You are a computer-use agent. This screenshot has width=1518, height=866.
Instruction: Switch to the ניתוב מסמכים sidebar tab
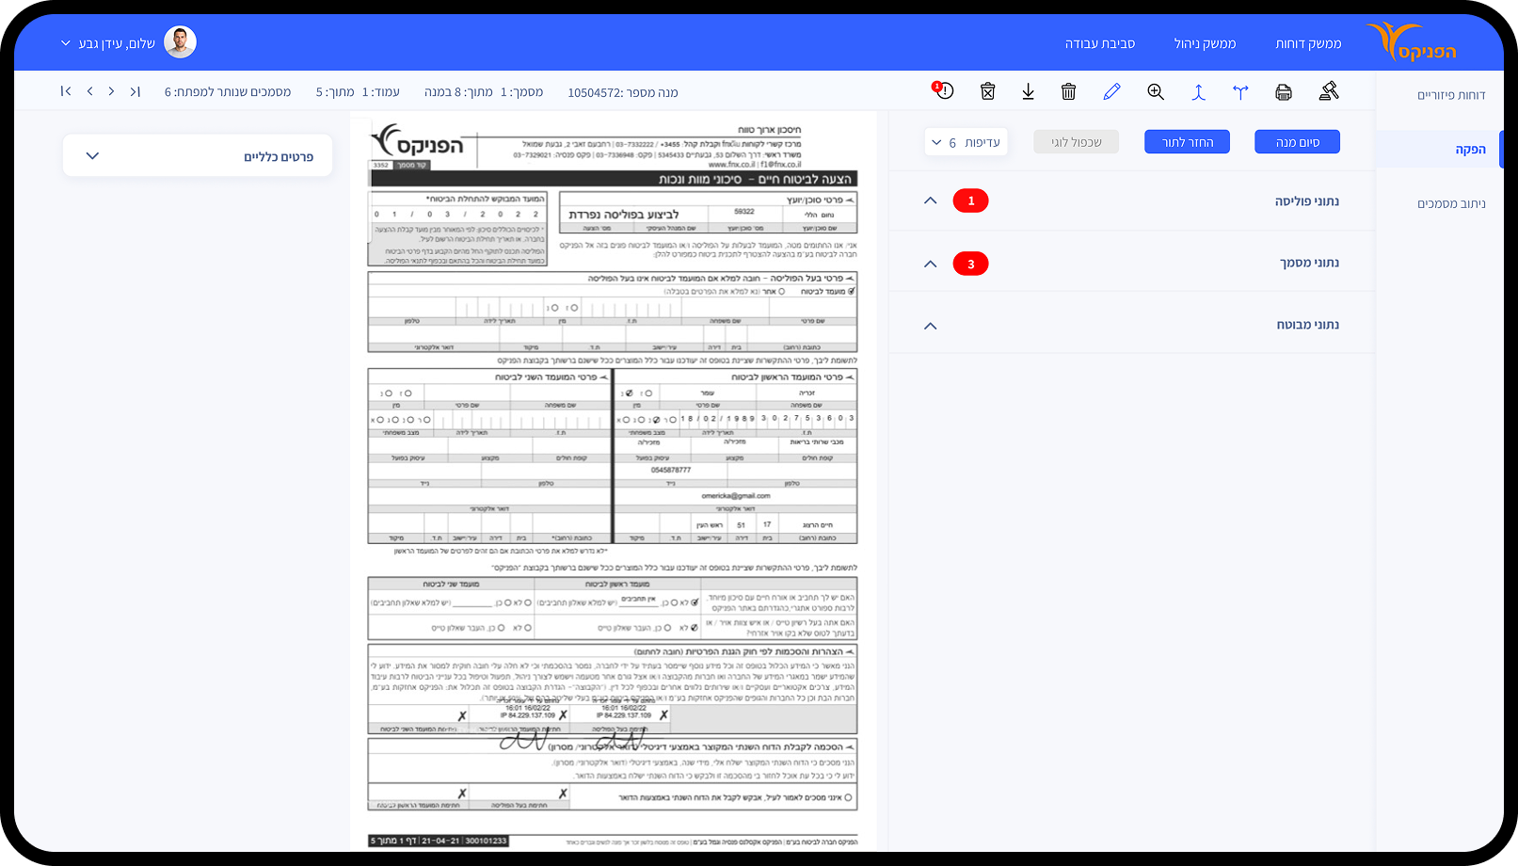click(1450, 203)
